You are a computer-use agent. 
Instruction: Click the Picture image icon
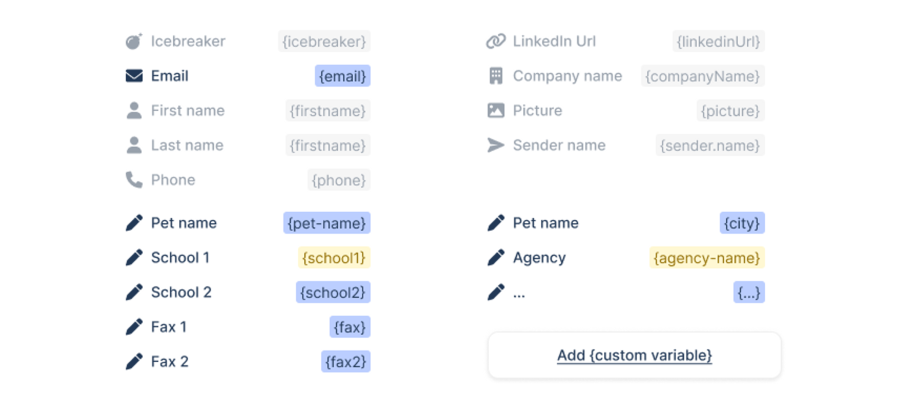496,110
